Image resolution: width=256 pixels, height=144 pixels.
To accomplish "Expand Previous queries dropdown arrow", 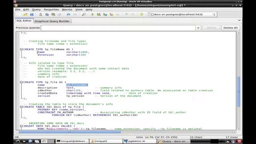I will [198, 28].
